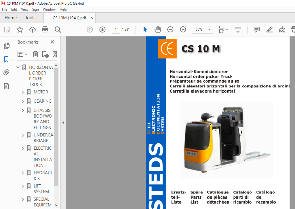Add a comment sticky note
This screenshot has height=209, width=295.
pos(257,30)
